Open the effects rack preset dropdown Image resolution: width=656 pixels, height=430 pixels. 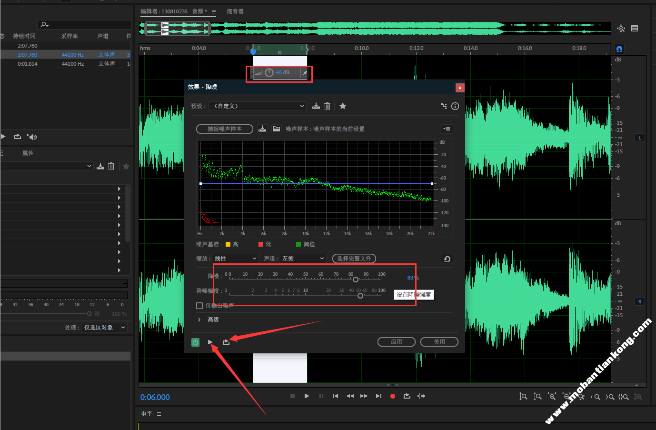point(46,166)
